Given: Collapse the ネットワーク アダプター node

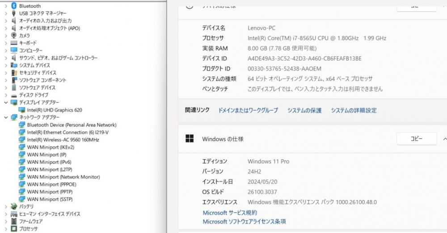Looking at the screenshot, I should (6, 117).
